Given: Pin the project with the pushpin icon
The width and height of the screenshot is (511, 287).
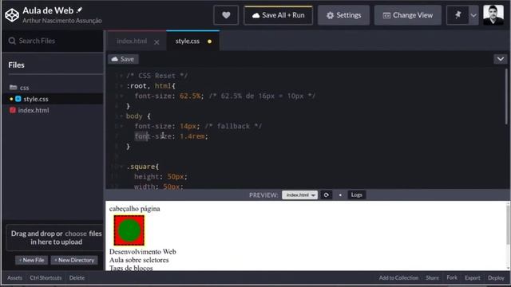Looking at the screenshot, I should pyautogui.click(x=458, y=15).
